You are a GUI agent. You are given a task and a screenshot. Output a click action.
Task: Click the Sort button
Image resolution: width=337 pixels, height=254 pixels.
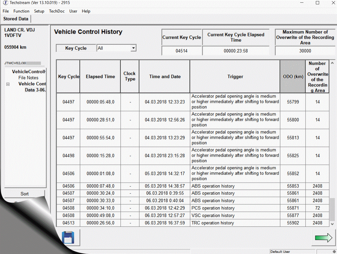pyautogui.click(x=25, y=194)
